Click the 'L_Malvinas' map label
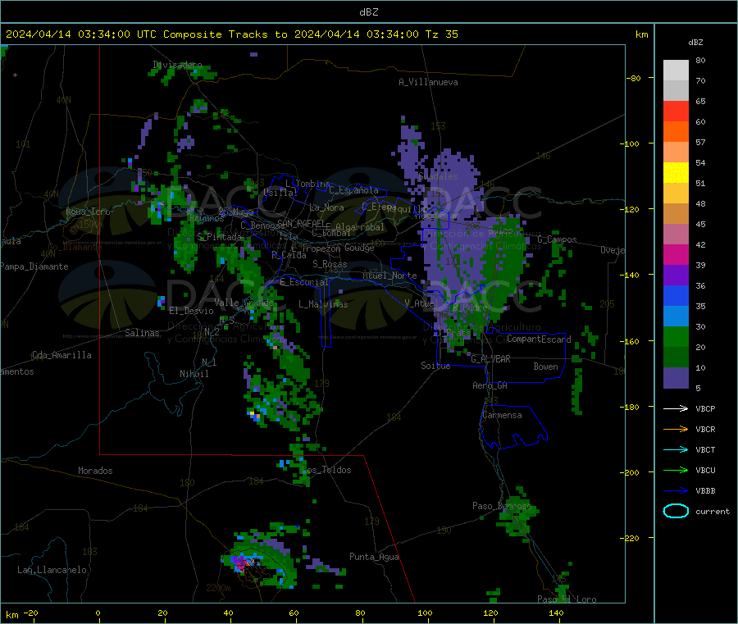This screenshot has width=738, height=624. pos(323,304)
